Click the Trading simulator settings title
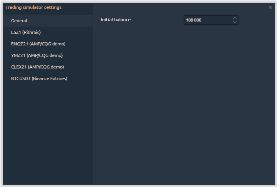Image resolution: width=277 pixels, height=187 pixels. [33, 7]
